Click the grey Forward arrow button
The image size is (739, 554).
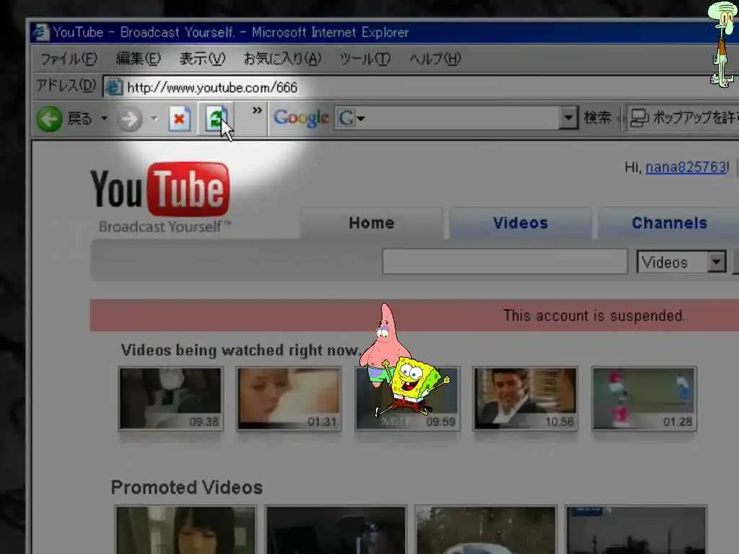click(x=129, y=119)
